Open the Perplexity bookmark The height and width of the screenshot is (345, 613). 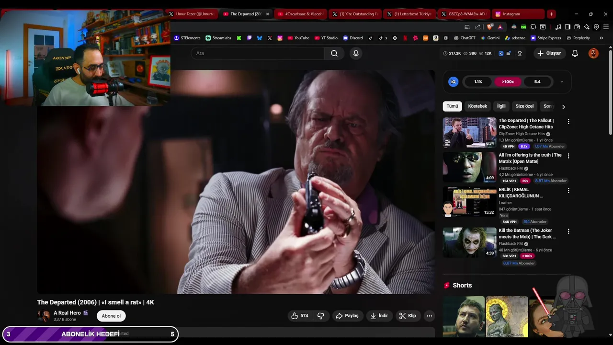tap(578, 38)
